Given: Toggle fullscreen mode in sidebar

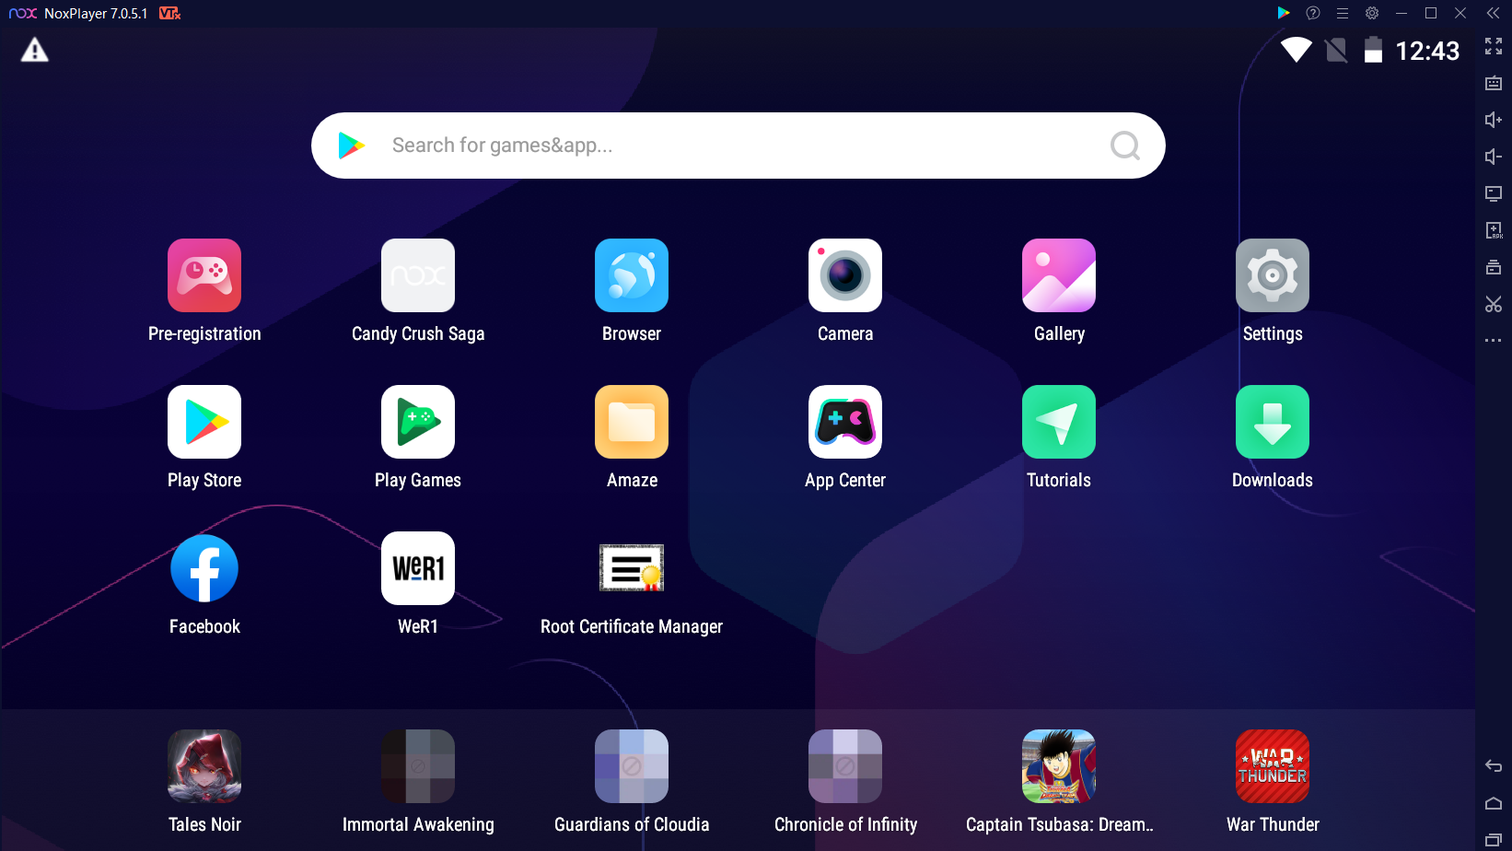Looking at the screenshot, I should (x=1494, y=46).
